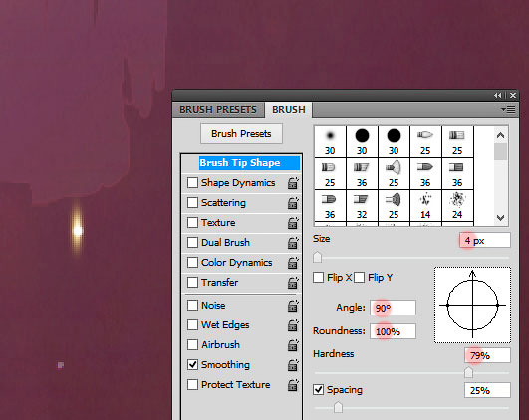529x420 pixels.
Task: Enable the Flip X checkbox
Action: pyautogui.click(x=318, y=278)
